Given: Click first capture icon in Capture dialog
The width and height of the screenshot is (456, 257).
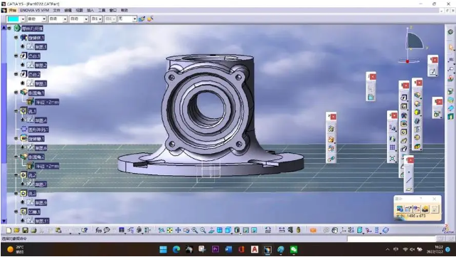Looking at the screenshot, I should [x=400, y=209].
